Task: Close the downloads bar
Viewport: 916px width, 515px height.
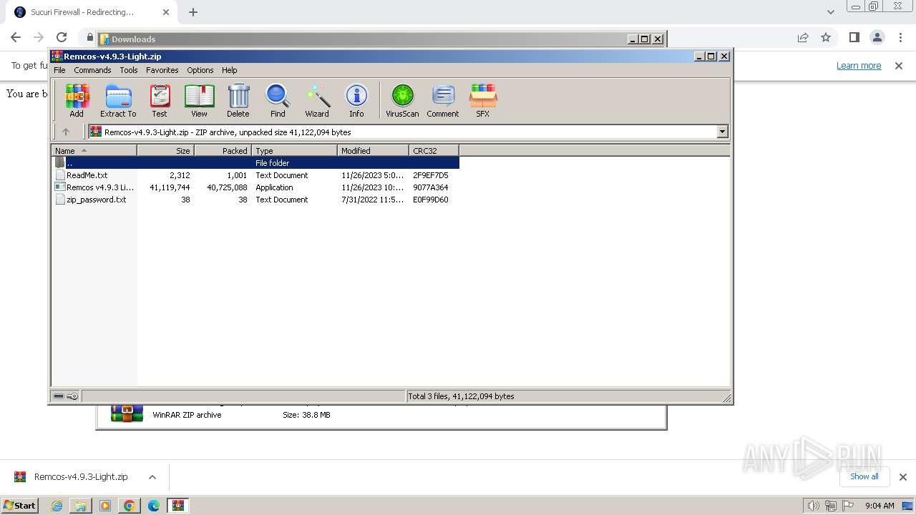Action: [903, 477]
